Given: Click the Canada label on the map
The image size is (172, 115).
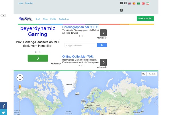Looking at the screenshot, I should coord(42,102).
